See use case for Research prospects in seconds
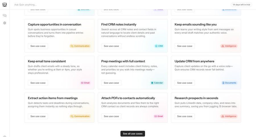The image size is (256, 137). point(185,116)
